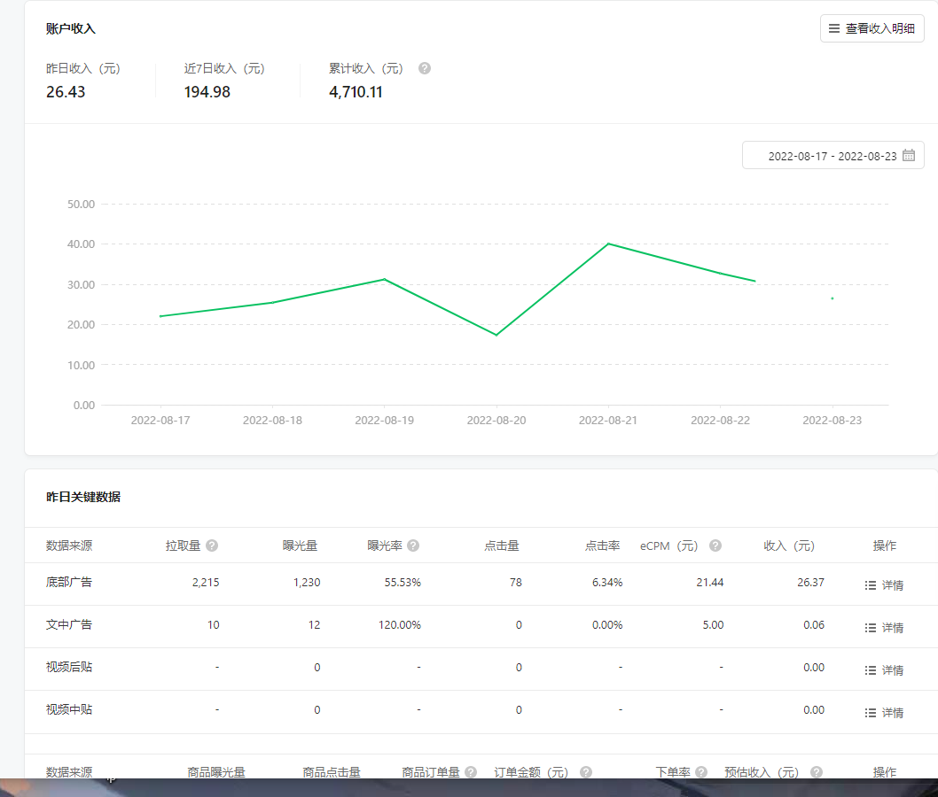Viewport: 938px width, 797px height.
Task: Open 详情 for 视频中贴 row
Action: point(884,712)
